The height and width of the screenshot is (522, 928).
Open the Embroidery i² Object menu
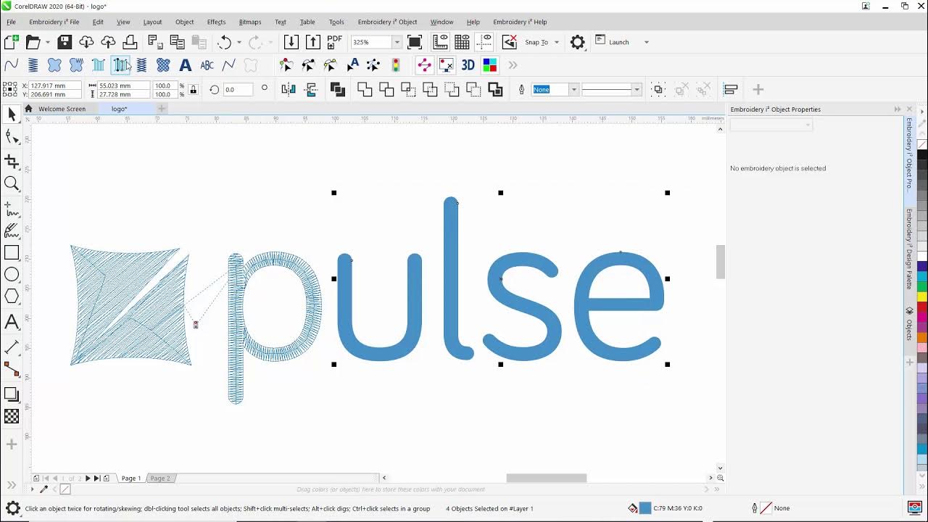point(387,22)
